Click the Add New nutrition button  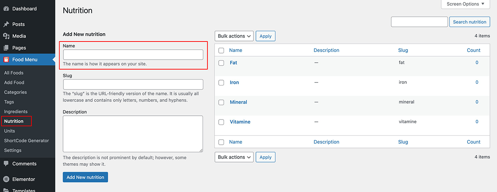point(85,177)
